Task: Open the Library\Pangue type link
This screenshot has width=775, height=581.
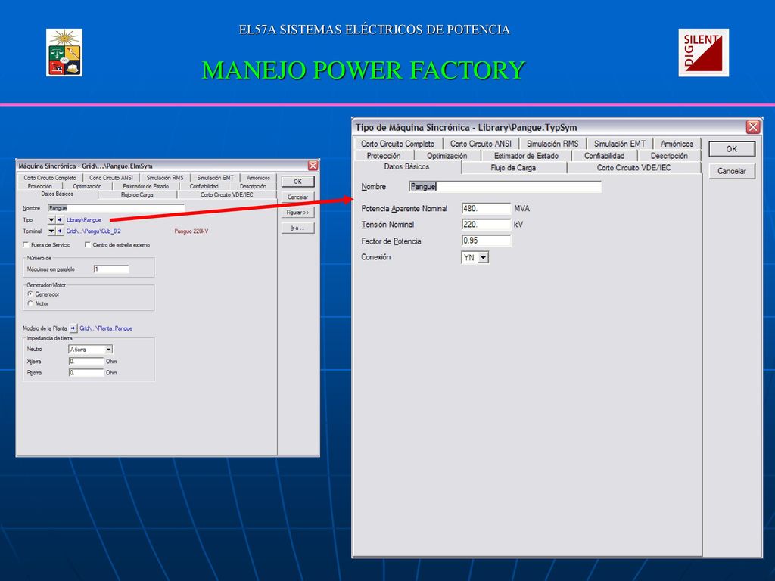Action: 84,220
